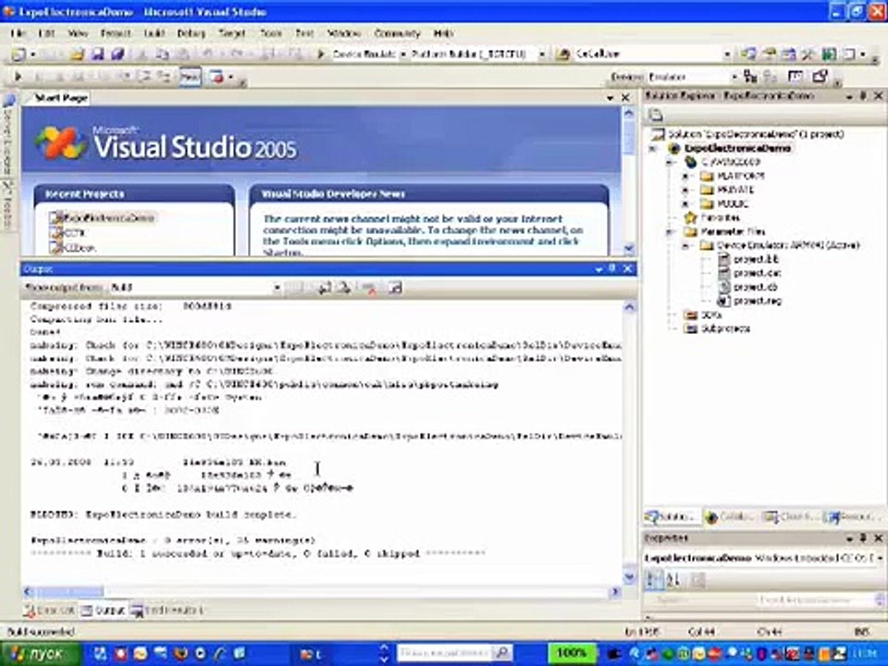This screenshot has width=888, height=666.
Task: Click the taskbar search input field
Action: [445, 654]
